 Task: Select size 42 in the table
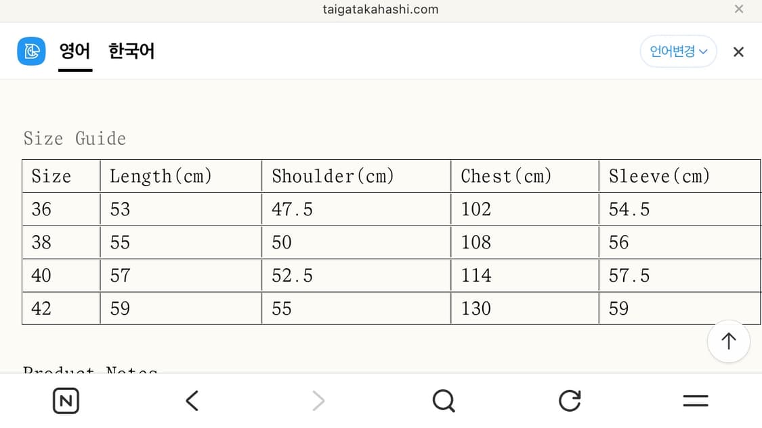click(41, 309)
